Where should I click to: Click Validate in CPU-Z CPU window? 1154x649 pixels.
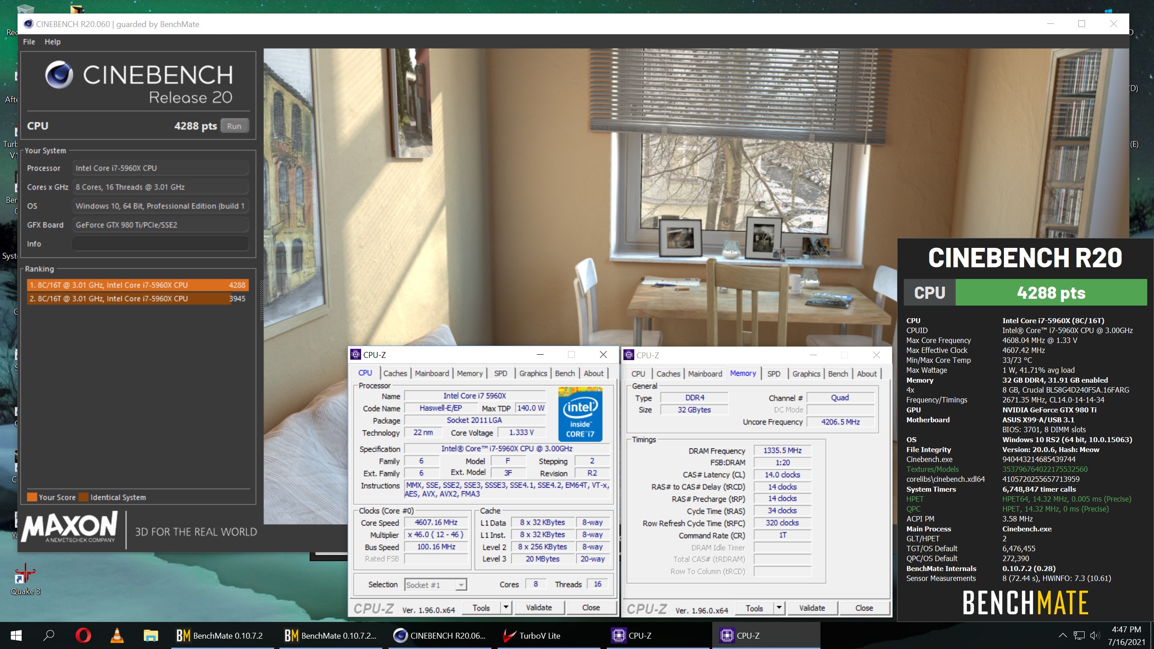[539, 608]
